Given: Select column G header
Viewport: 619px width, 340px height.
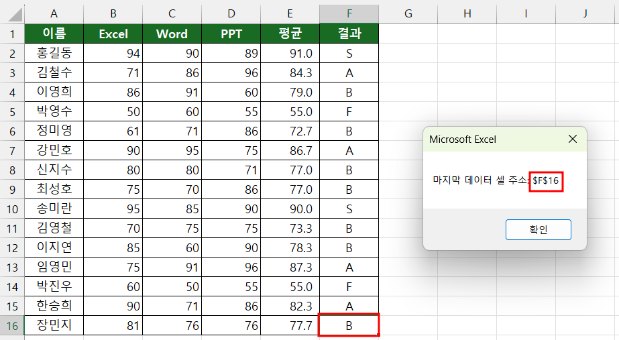Looking at the screenshot, I should [x=408, y=14].
